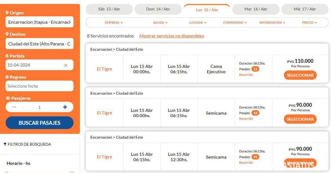Open the INFORMACION sort dropdown
The image size is (332, 173).
coord(272,23)
